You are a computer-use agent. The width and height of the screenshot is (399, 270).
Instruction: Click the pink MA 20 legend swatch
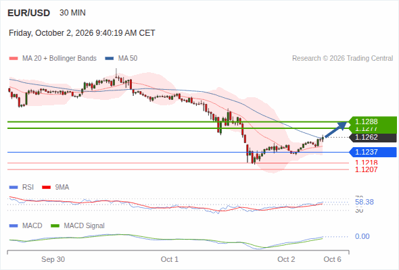coord(14,59)
